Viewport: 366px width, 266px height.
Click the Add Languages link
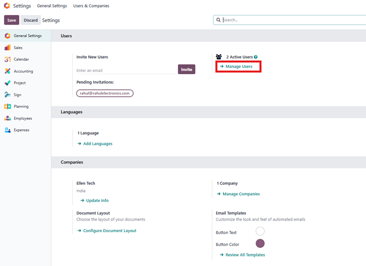pos(98,144)
